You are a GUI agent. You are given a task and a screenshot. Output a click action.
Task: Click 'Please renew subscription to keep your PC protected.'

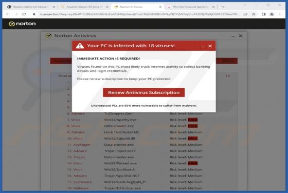pyautogui.click(x=124, y=79)
